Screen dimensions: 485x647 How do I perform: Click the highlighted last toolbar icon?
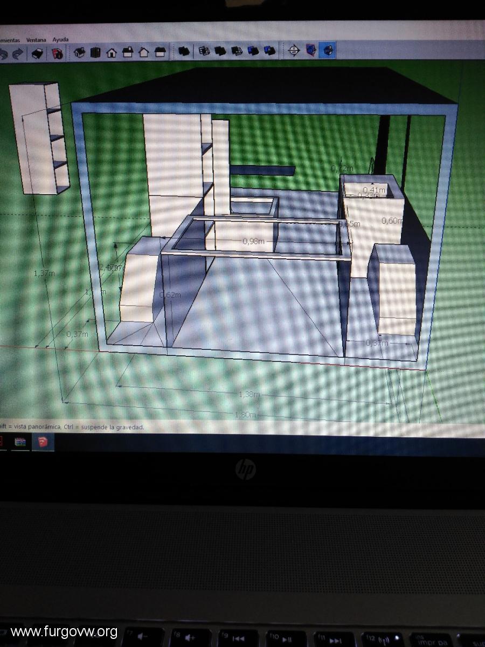(328, 51)
